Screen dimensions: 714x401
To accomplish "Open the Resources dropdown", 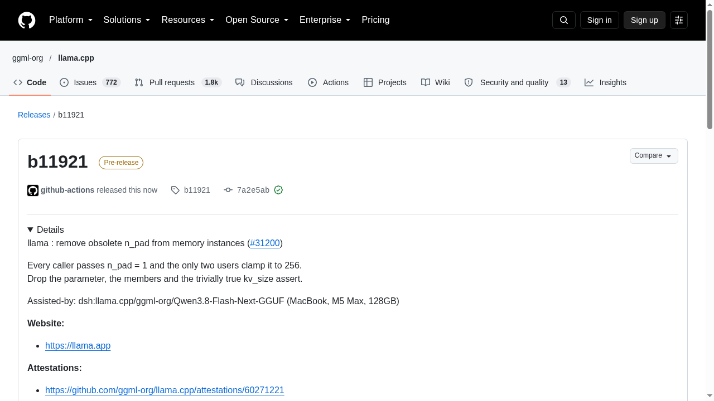I will [188, 20].
